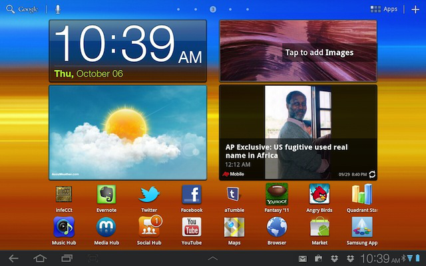426x266 pixels.
Task: Add item with the plus button
Action: (x=415, y=9)
